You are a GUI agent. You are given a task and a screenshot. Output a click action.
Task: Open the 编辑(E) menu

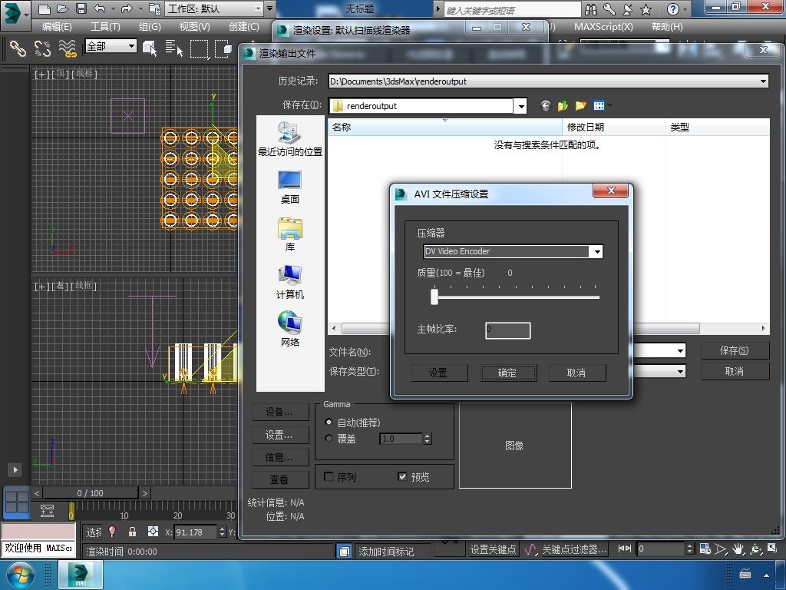point(57,27)
